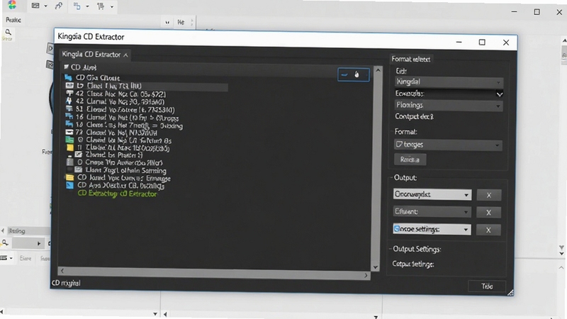Toggle the checked image box on Planter row

point(78,155)
